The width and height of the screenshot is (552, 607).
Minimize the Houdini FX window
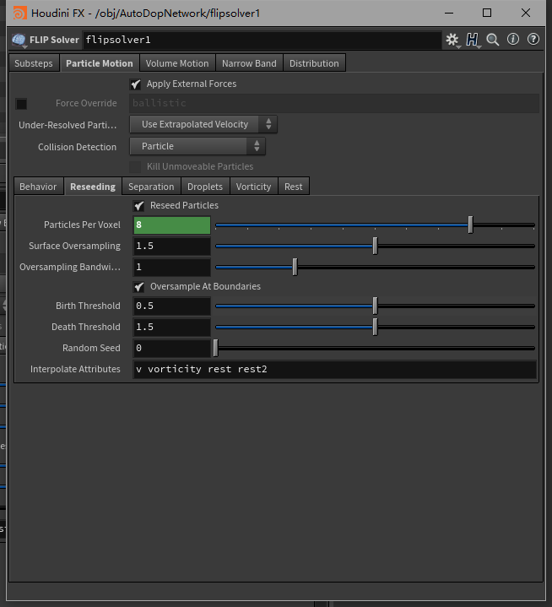[x=449, y=14]
